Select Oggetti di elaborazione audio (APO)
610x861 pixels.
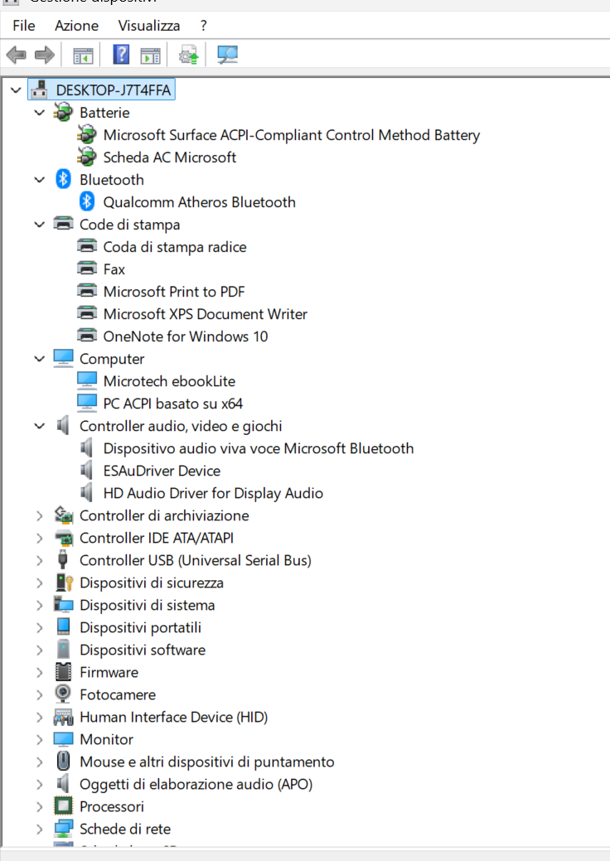pos(196,784)
